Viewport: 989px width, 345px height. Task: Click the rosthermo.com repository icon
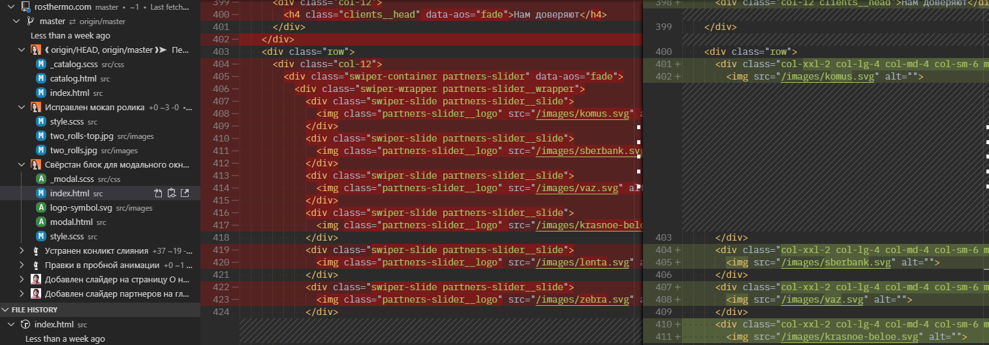(x=25, y=7)
